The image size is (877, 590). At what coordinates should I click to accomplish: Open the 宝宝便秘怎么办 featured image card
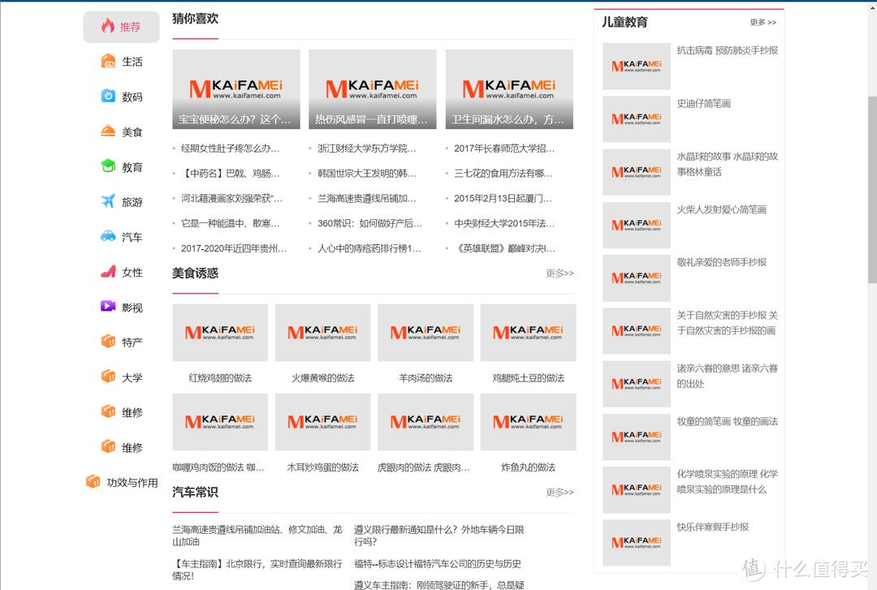236,89
